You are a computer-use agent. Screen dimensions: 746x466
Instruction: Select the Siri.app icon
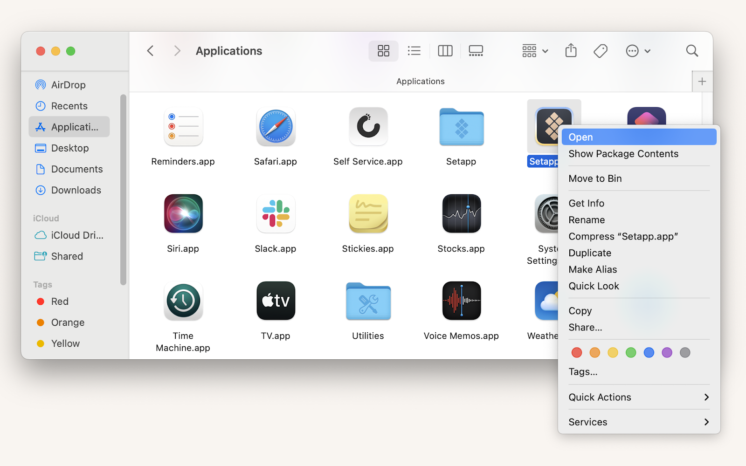point(183,213)
